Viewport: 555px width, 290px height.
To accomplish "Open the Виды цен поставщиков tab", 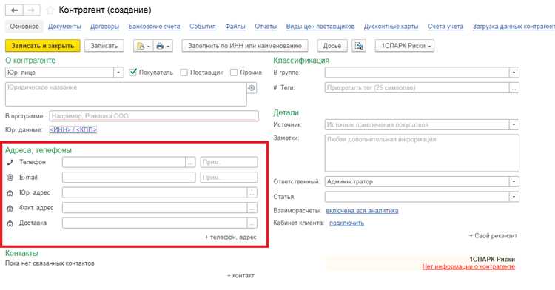I will pos(320,27).
